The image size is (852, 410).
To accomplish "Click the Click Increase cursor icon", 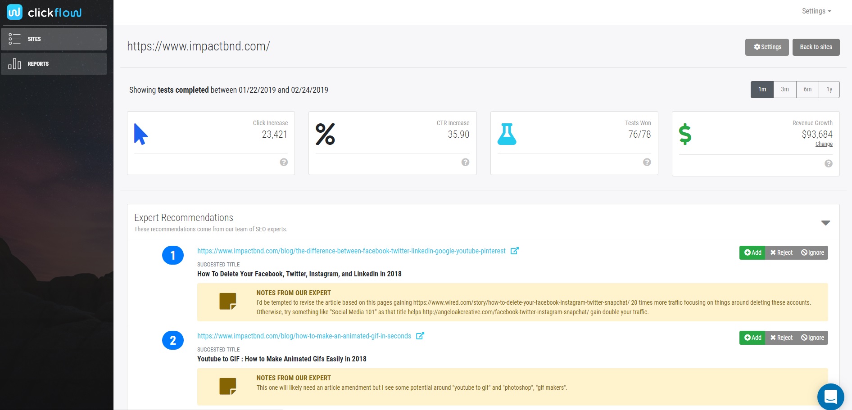I will click(x=140, y=134).
